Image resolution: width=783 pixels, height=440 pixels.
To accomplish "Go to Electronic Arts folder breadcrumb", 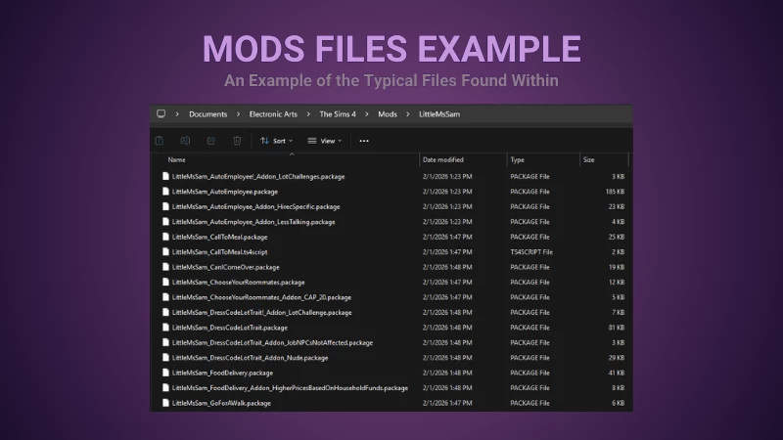I will pos(273,114).
